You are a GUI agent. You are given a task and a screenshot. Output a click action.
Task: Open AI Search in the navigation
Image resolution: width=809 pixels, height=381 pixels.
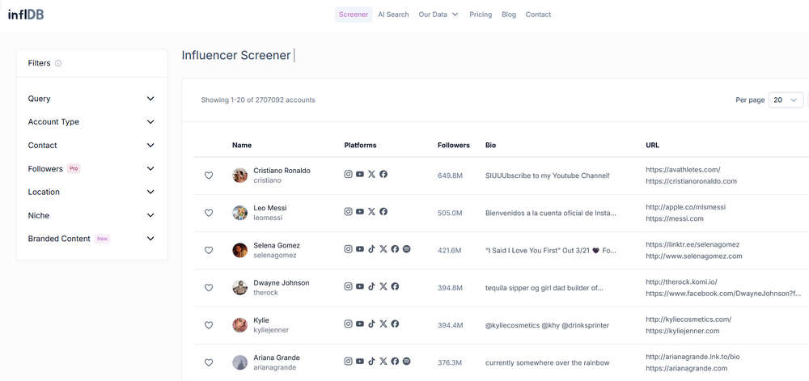[393, 15]
